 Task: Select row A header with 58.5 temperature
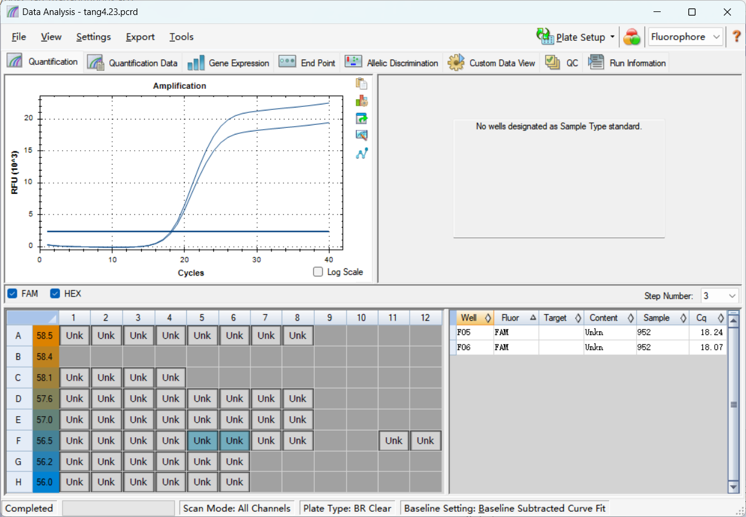(x=32, y=336)
